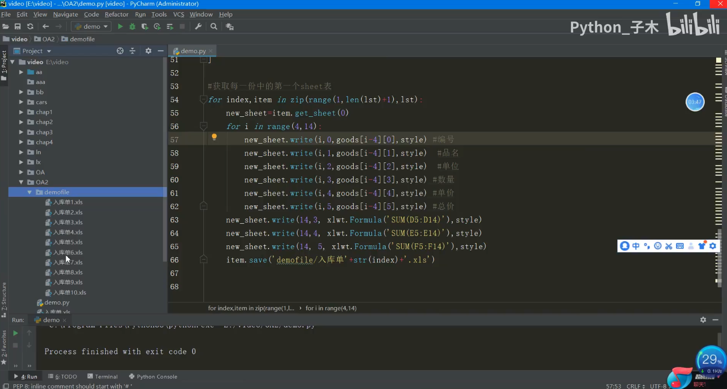Open the 6: TODO tool tab

[62, 376]
